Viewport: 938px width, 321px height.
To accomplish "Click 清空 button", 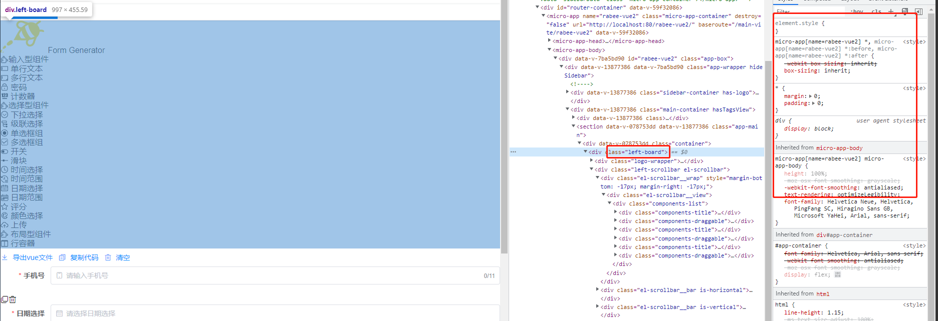I will tap(118, 257).
